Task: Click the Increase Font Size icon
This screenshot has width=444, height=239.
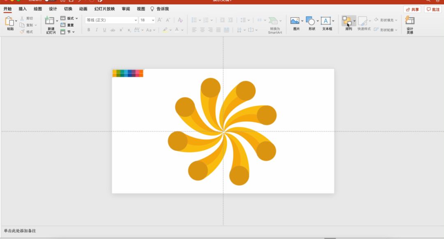Action: pos(160,20)
